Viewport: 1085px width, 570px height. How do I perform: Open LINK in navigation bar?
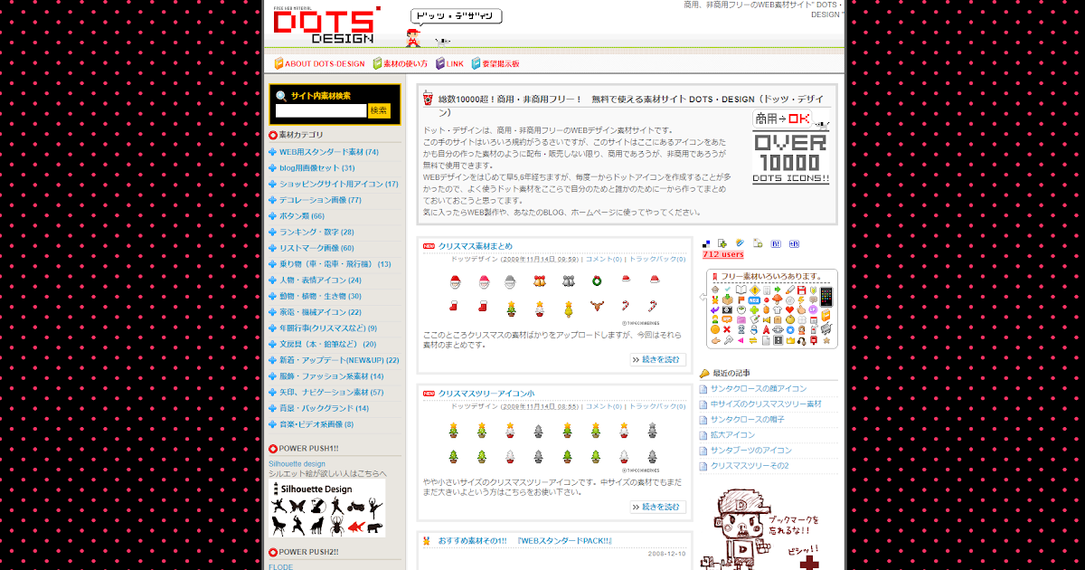pyautogui.click(x=449, y=64)
